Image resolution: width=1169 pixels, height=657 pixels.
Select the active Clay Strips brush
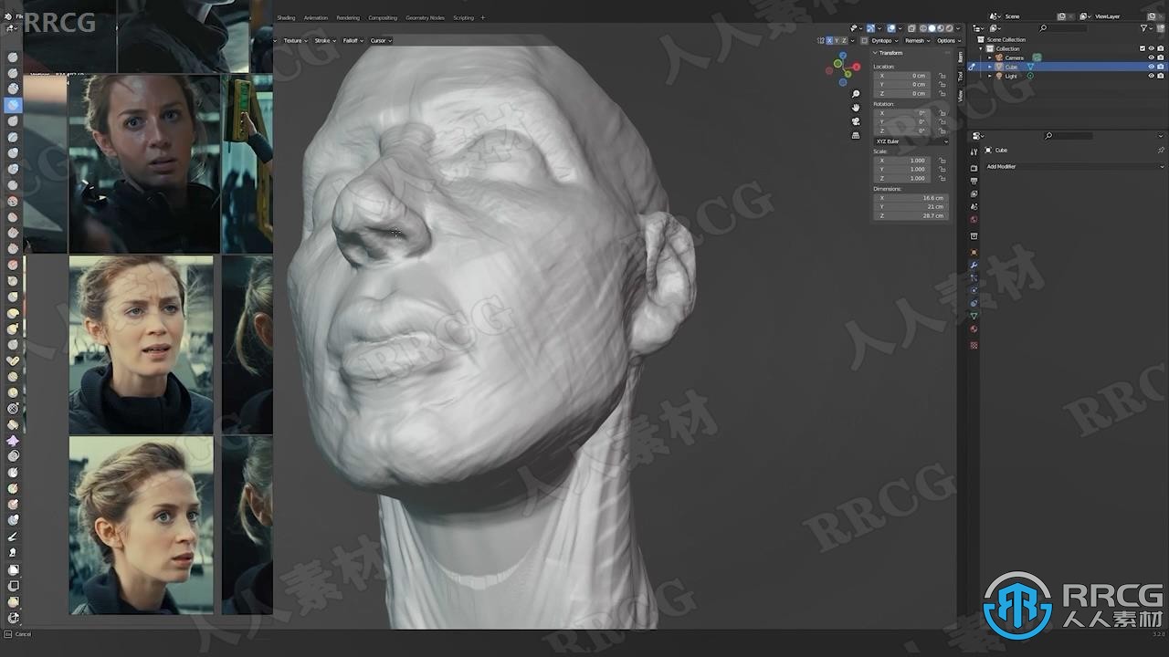tap(13, 105)
